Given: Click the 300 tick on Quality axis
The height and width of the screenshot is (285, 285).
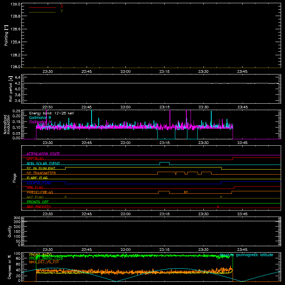Looking at the screenshot, I should pos(17,218).
